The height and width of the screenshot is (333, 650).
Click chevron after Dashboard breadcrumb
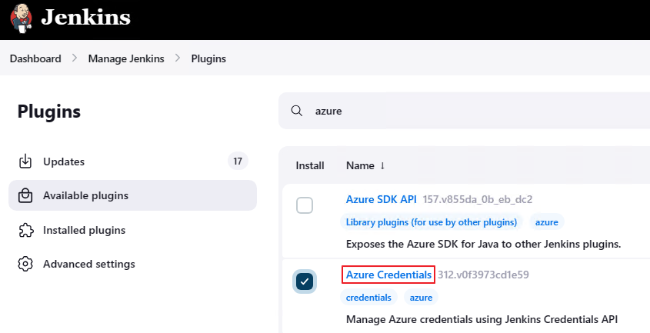(75, 58)
